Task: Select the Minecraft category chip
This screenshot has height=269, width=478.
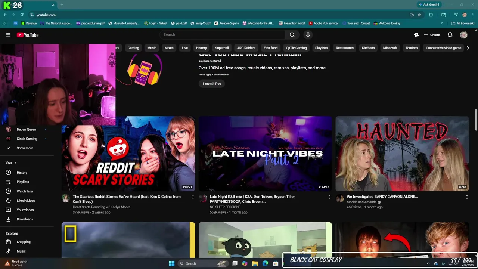Action: tap(390, 48)
